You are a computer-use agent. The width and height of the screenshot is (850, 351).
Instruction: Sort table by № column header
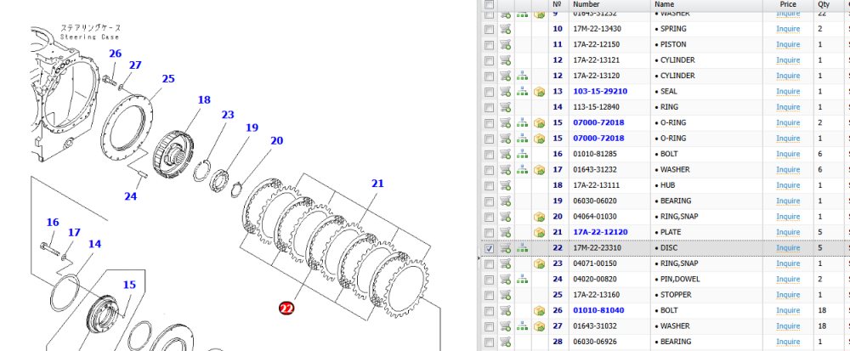click(x=557, y=3)
